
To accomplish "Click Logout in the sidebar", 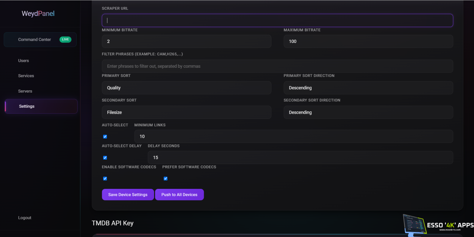I will point(25,218).
